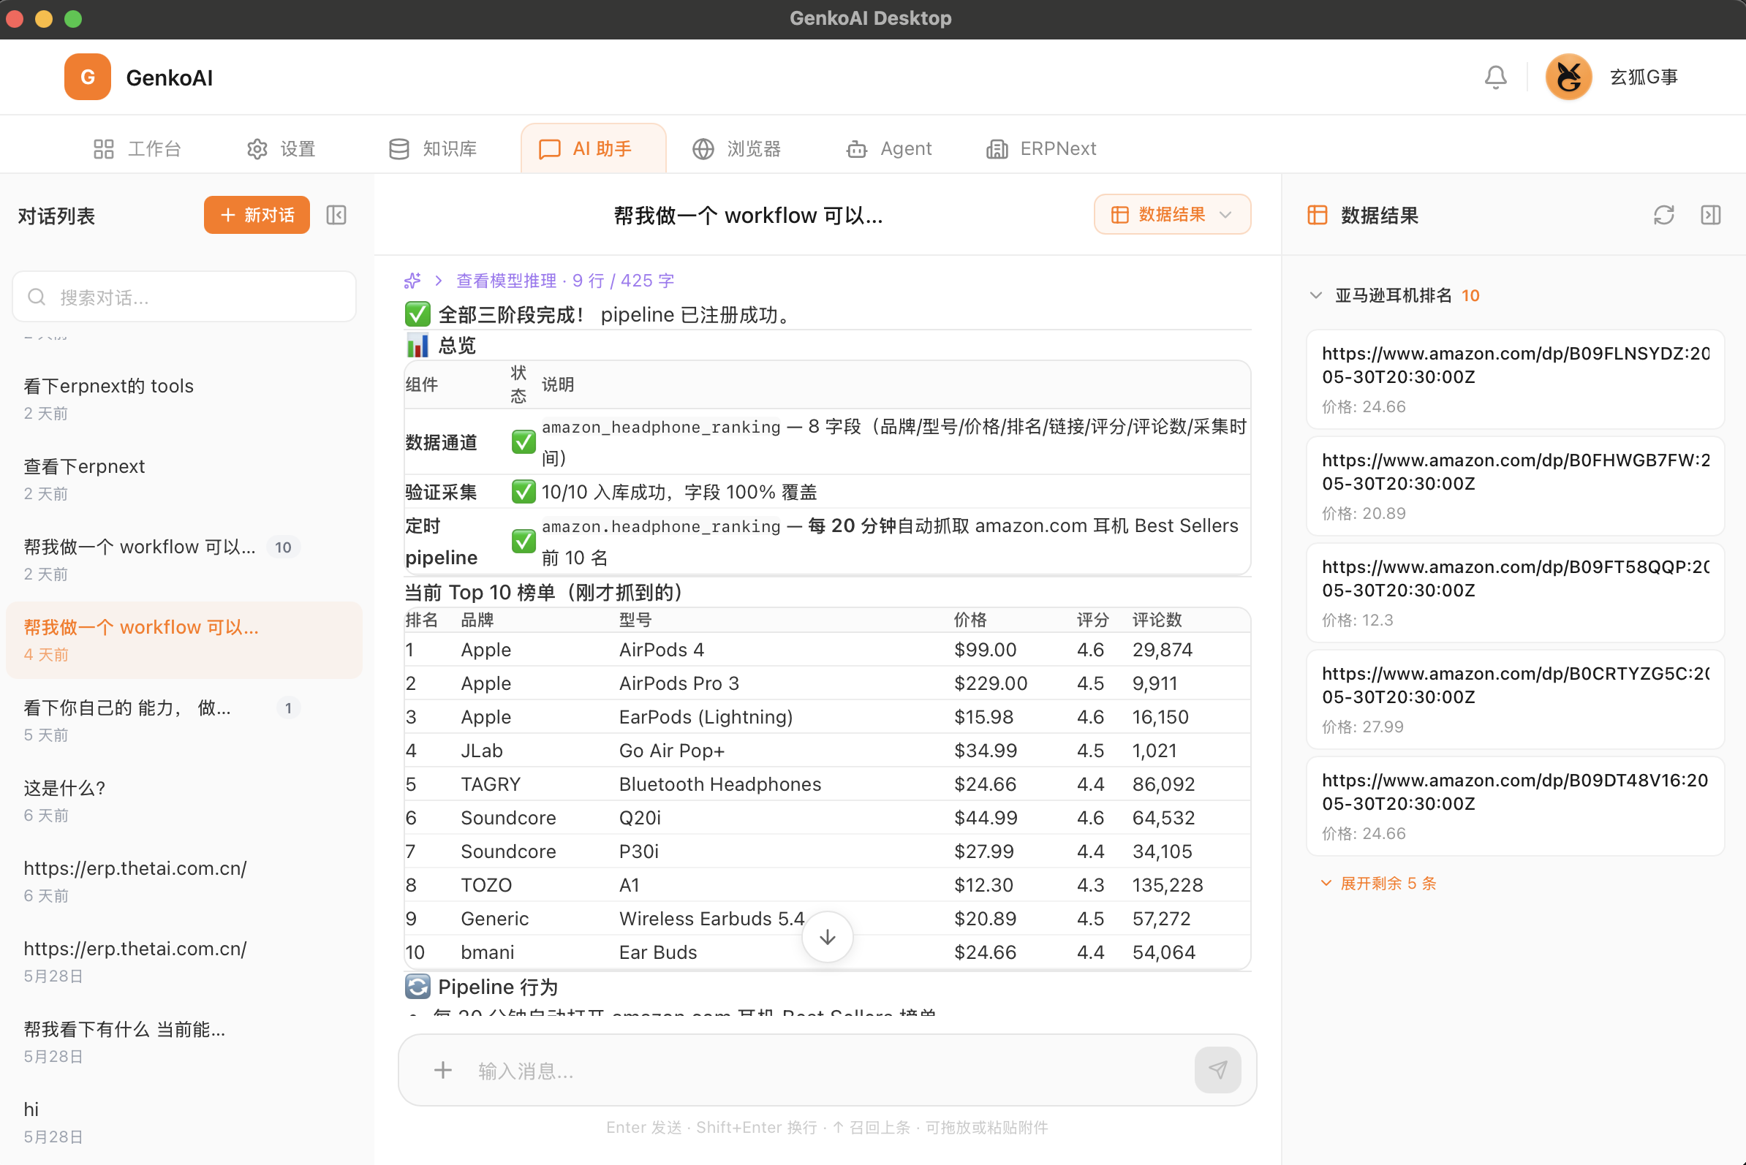The width and height of the screenshot is (1746, 1165).
Task: Open the notifications bell
Action: coord(1494,77)
